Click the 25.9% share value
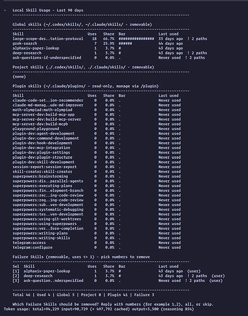The height and width of the screenshot is (316, 248). [109, 44]
